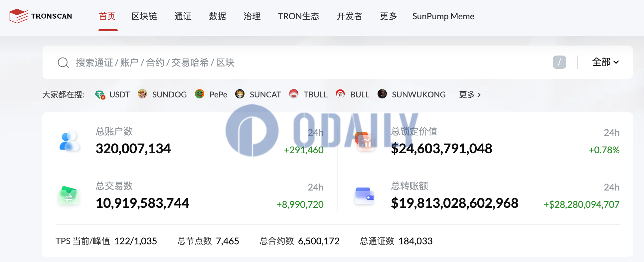
Task: Open the TRON生态 menu
Action: 299,16
